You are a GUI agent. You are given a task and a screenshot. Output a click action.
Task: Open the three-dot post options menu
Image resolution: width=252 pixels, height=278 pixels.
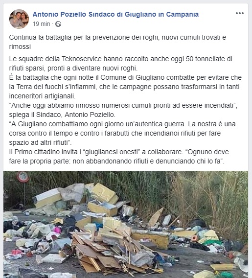pyautogui.click(x=240, y=13)
